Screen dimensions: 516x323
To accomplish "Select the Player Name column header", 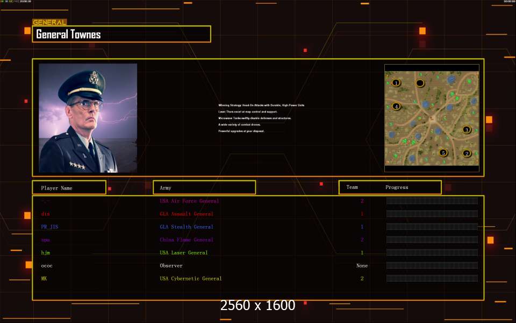I will coord(69,187).
